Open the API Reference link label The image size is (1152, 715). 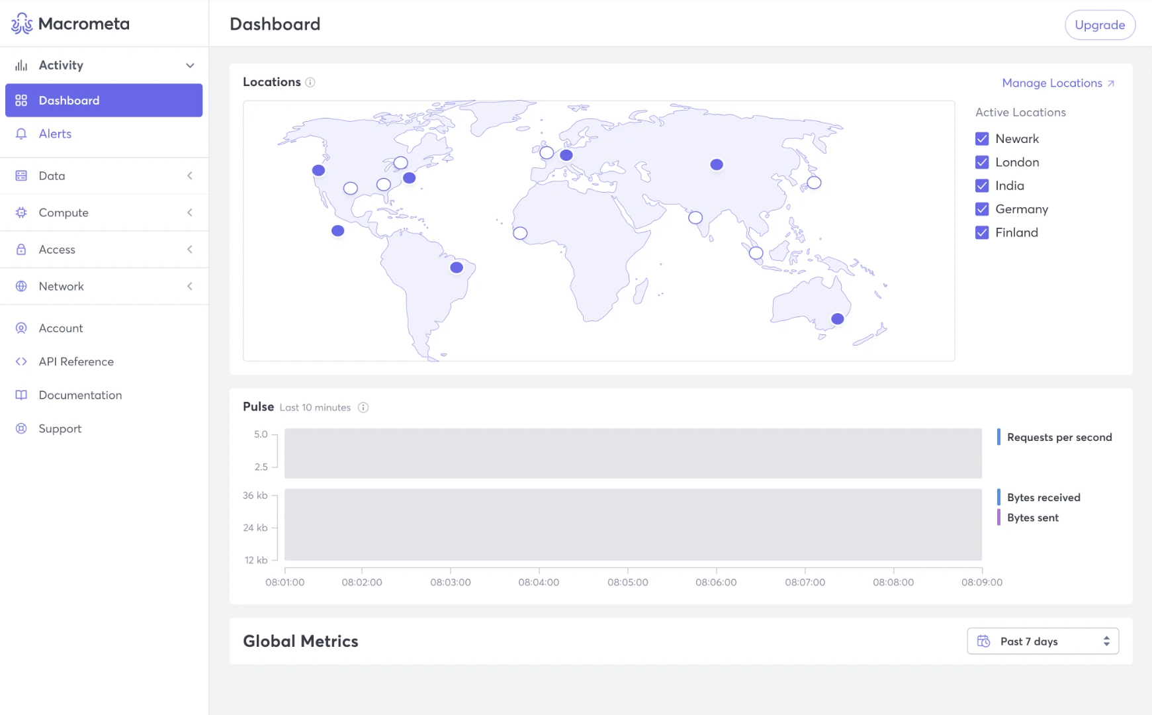coord(76,361)
